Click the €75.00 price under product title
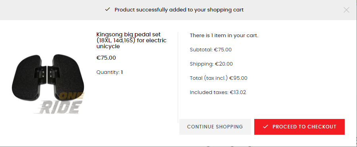The width and height of the screenshot is (357, 147). (106, 58)
